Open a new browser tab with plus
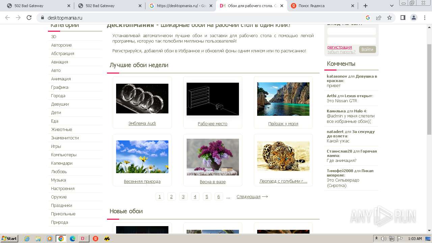The width and height of the screenshot is (432, 243). tap(365, 6)
